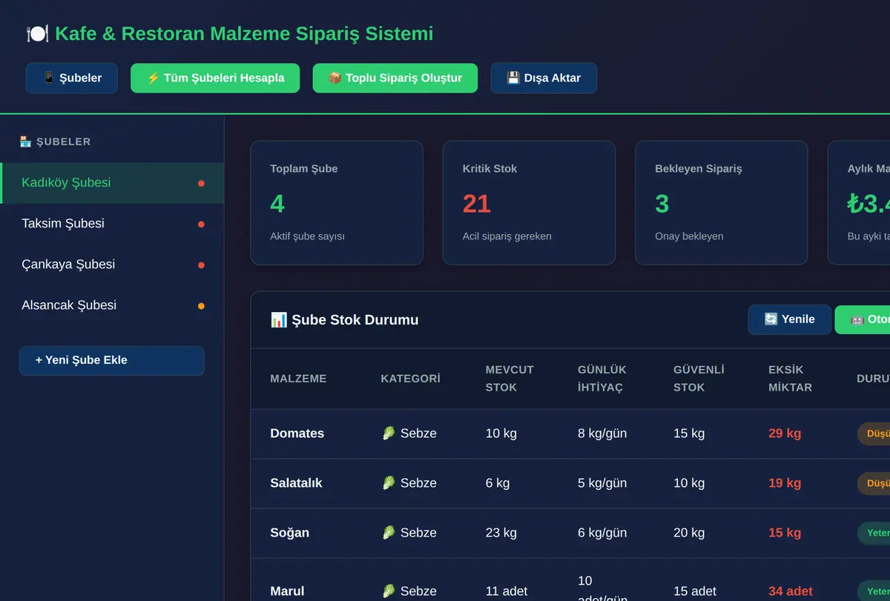Click Domates daily need 8 kg/gün
Screen dimensions: 890x601
[x=602, y=434]
